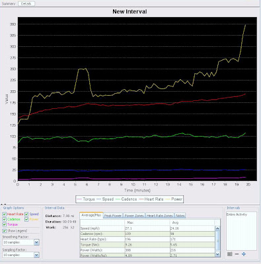The height and width of the screenshot is (264, 261).
Task: Select the Heart Rate (bpm) row label
Action: pyautogui.click(x=93, y=239)
